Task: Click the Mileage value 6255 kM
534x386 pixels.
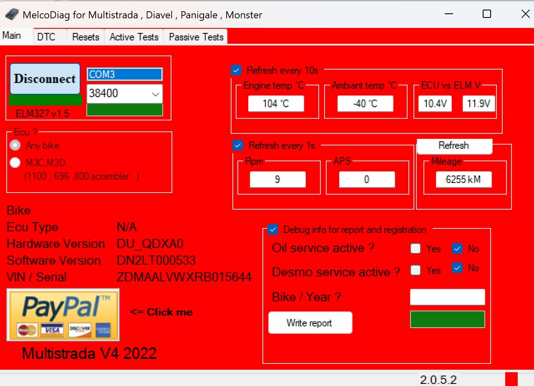Action: tap(463, 179)
